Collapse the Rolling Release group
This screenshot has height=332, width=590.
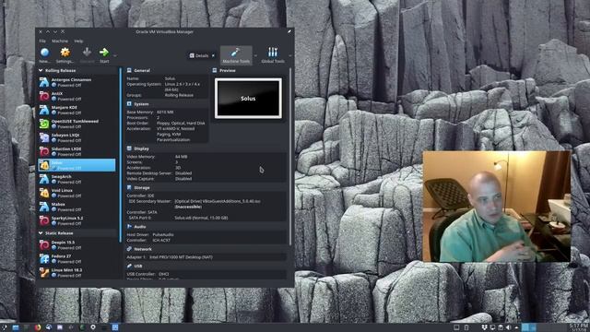click(x=41, y=70)
